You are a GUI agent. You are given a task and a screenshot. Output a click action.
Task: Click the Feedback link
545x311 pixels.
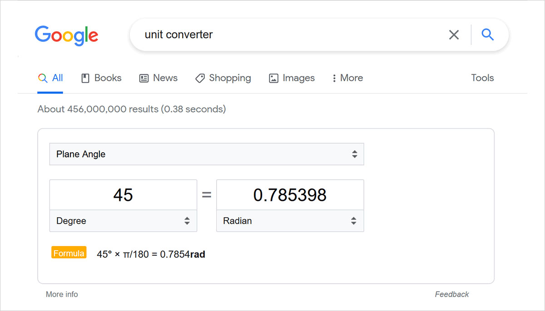click(452, 294)
